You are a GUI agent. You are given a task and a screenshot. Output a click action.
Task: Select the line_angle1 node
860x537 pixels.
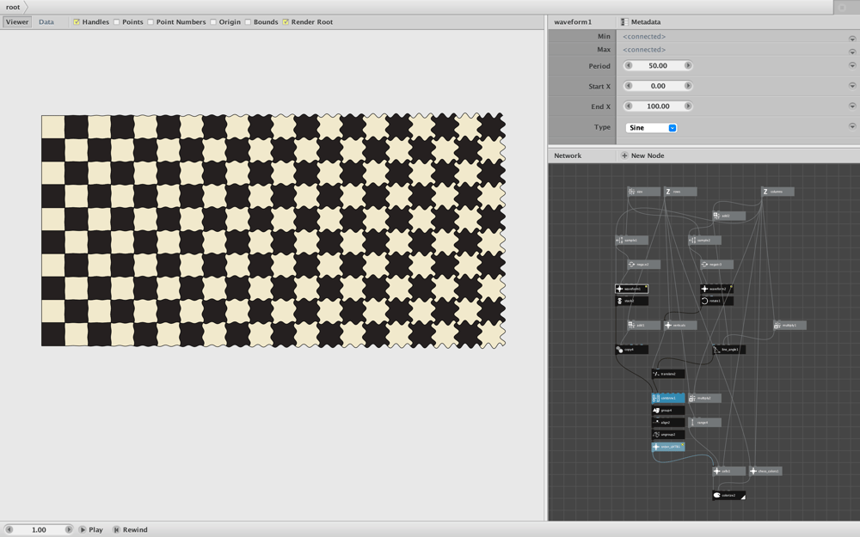tap(728, 349)
